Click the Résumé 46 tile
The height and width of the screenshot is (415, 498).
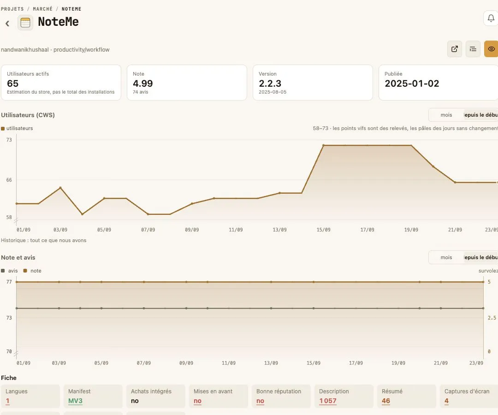tap(407, 396)
